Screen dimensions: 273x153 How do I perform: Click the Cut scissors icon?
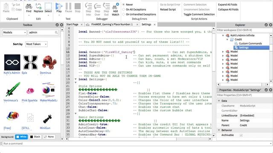13,5
